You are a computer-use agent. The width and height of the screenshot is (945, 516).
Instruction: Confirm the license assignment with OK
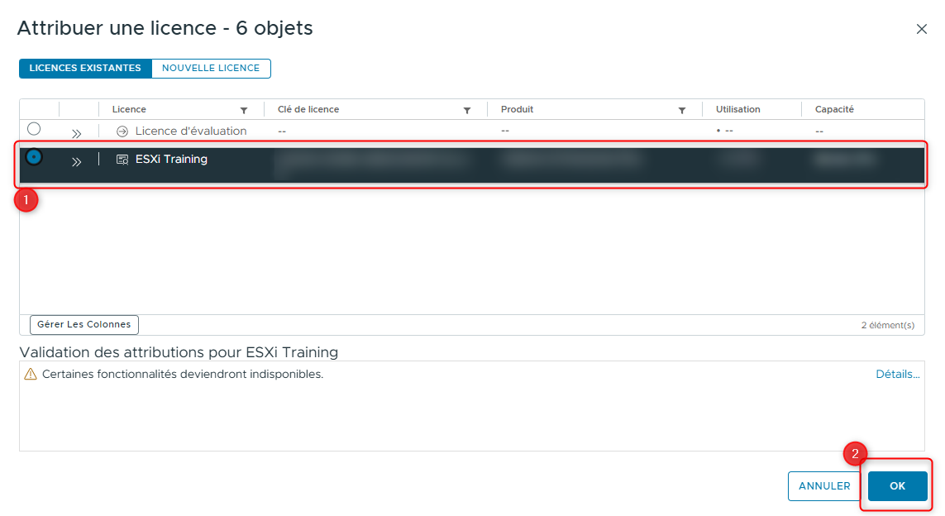897,486
